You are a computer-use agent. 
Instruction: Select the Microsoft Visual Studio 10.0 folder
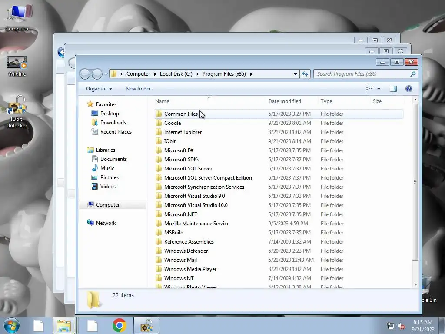pos(196,205)
